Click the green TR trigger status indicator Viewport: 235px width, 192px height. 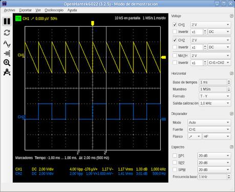point(18,18)
